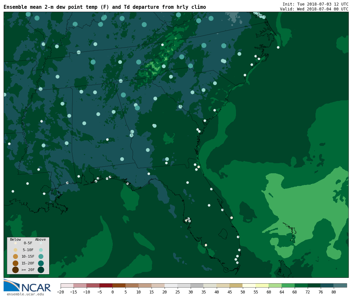
Task: Click the '-5' colorbar tick label
Action: coord(99,292)
